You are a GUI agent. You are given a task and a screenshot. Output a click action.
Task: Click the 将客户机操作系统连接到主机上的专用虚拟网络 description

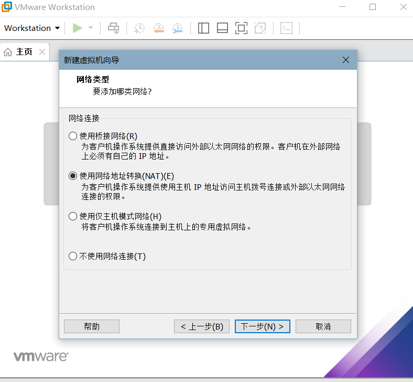coord(166,227)
